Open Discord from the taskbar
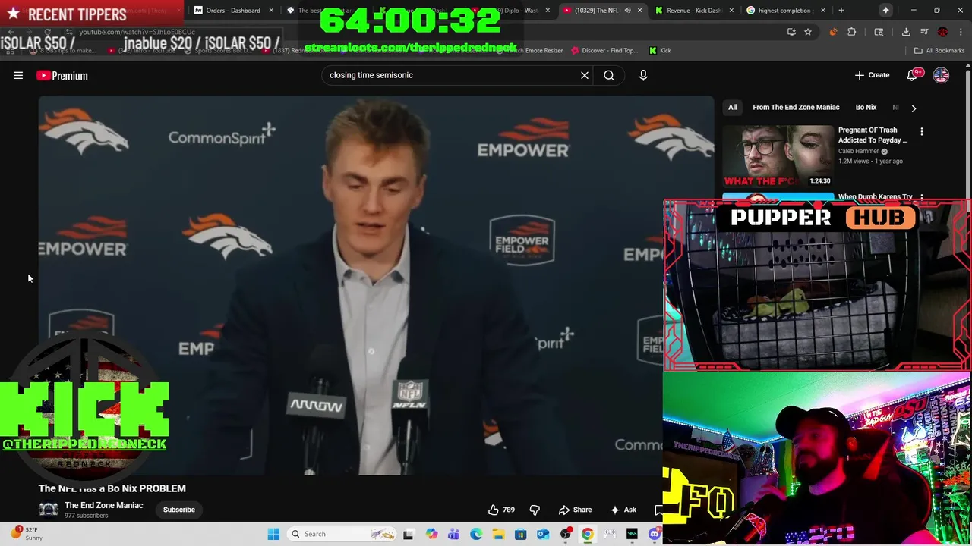 655,534
